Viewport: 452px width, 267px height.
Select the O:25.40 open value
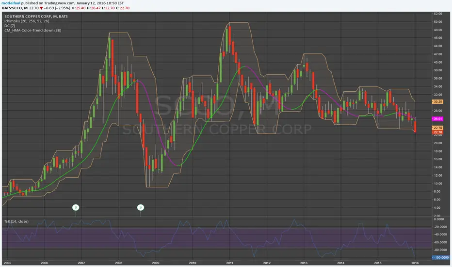(x=79, y=8)
